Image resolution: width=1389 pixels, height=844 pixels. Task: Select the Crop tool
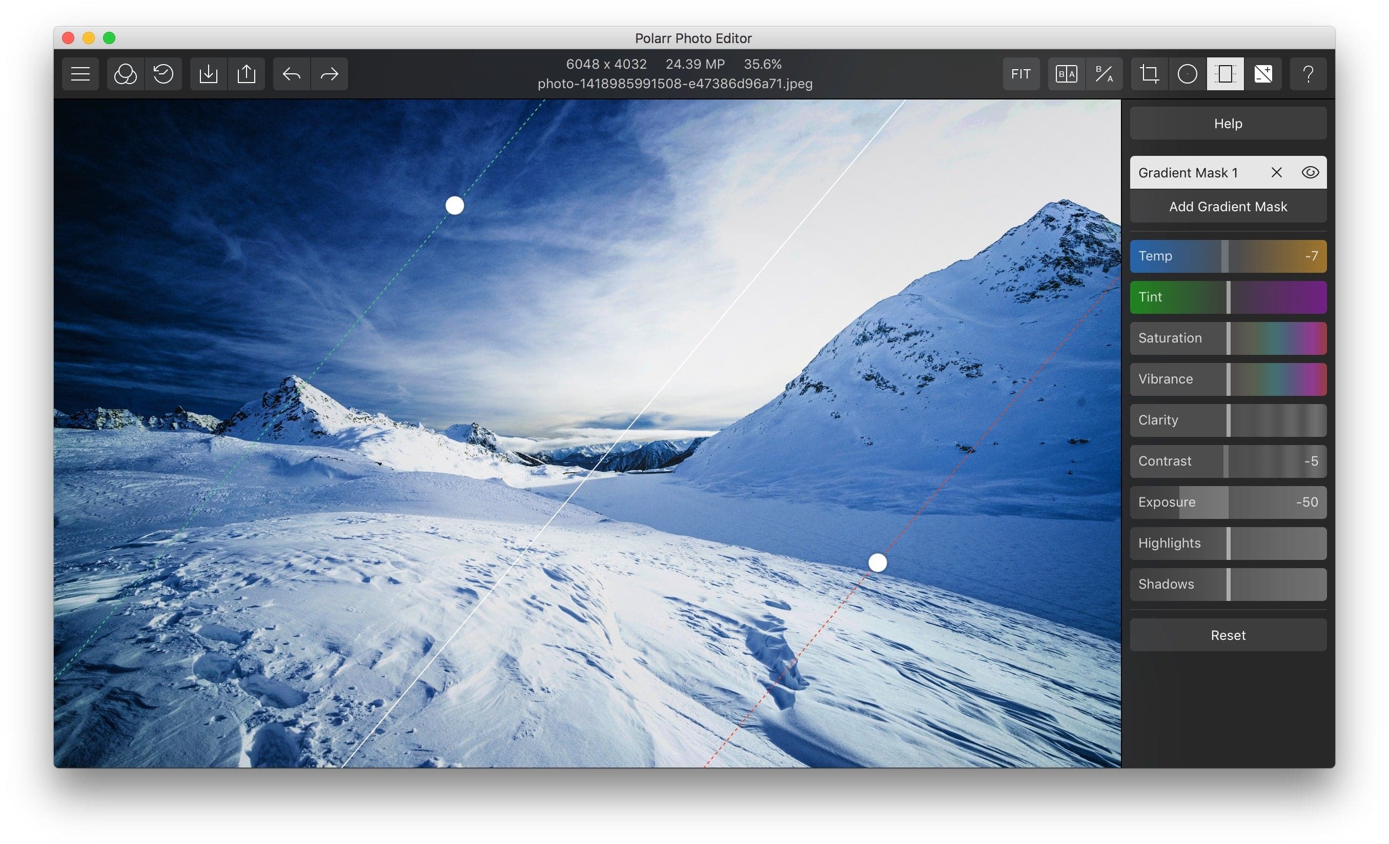point(1150,74)
